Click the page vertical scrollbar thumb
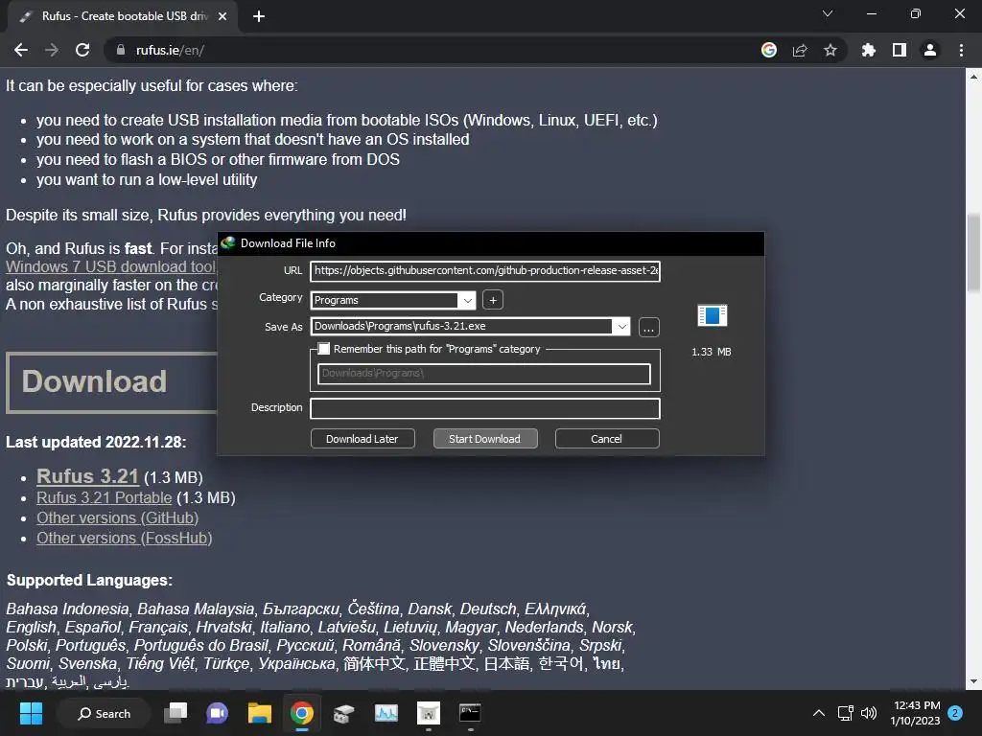 click(973, 253)
